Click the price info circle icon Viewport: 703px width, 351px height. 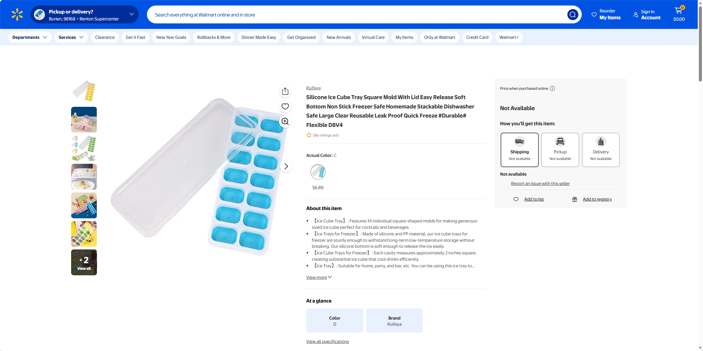click(x=552, y=88)
